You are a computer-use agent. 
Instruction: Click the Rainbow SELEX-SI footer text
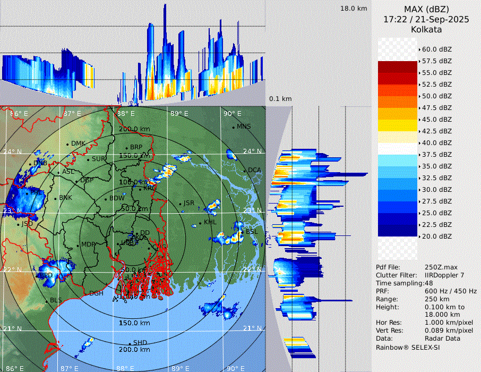[408, 347]
